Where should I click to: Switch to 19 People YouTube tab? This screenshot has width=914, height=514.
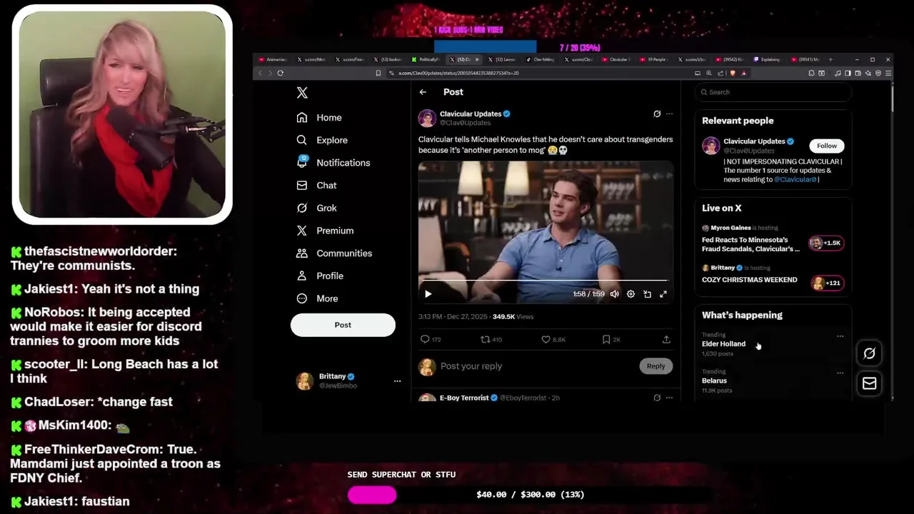pos(656,59)
